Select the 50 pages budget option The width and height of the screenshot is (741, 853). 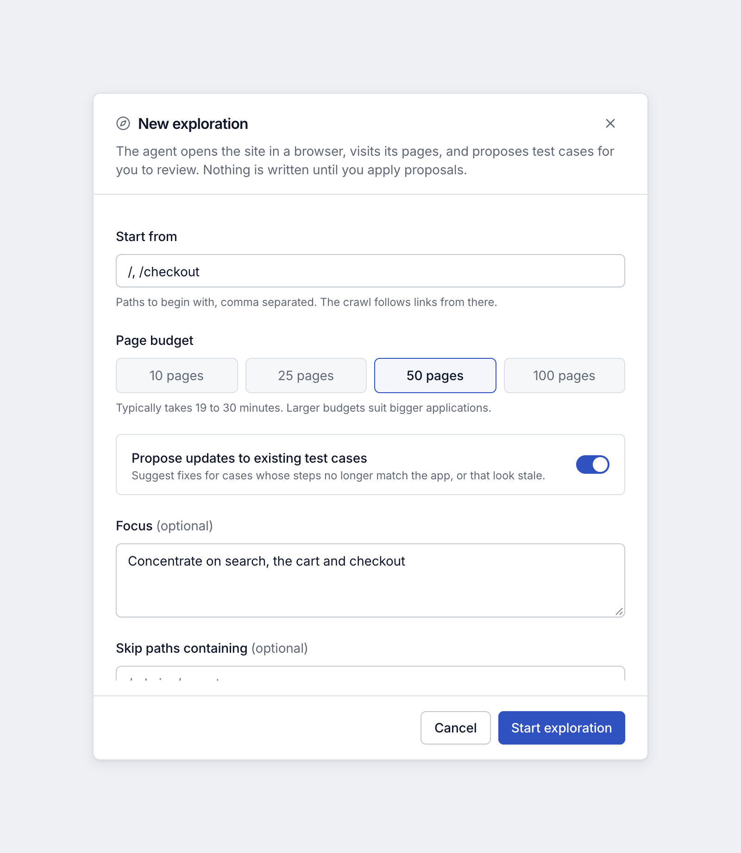tap(435, 376)
